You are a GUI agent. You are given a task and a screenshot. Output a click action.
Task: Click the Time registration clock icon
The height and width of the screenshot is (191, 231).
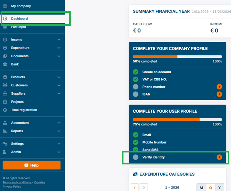click(5, 110)
